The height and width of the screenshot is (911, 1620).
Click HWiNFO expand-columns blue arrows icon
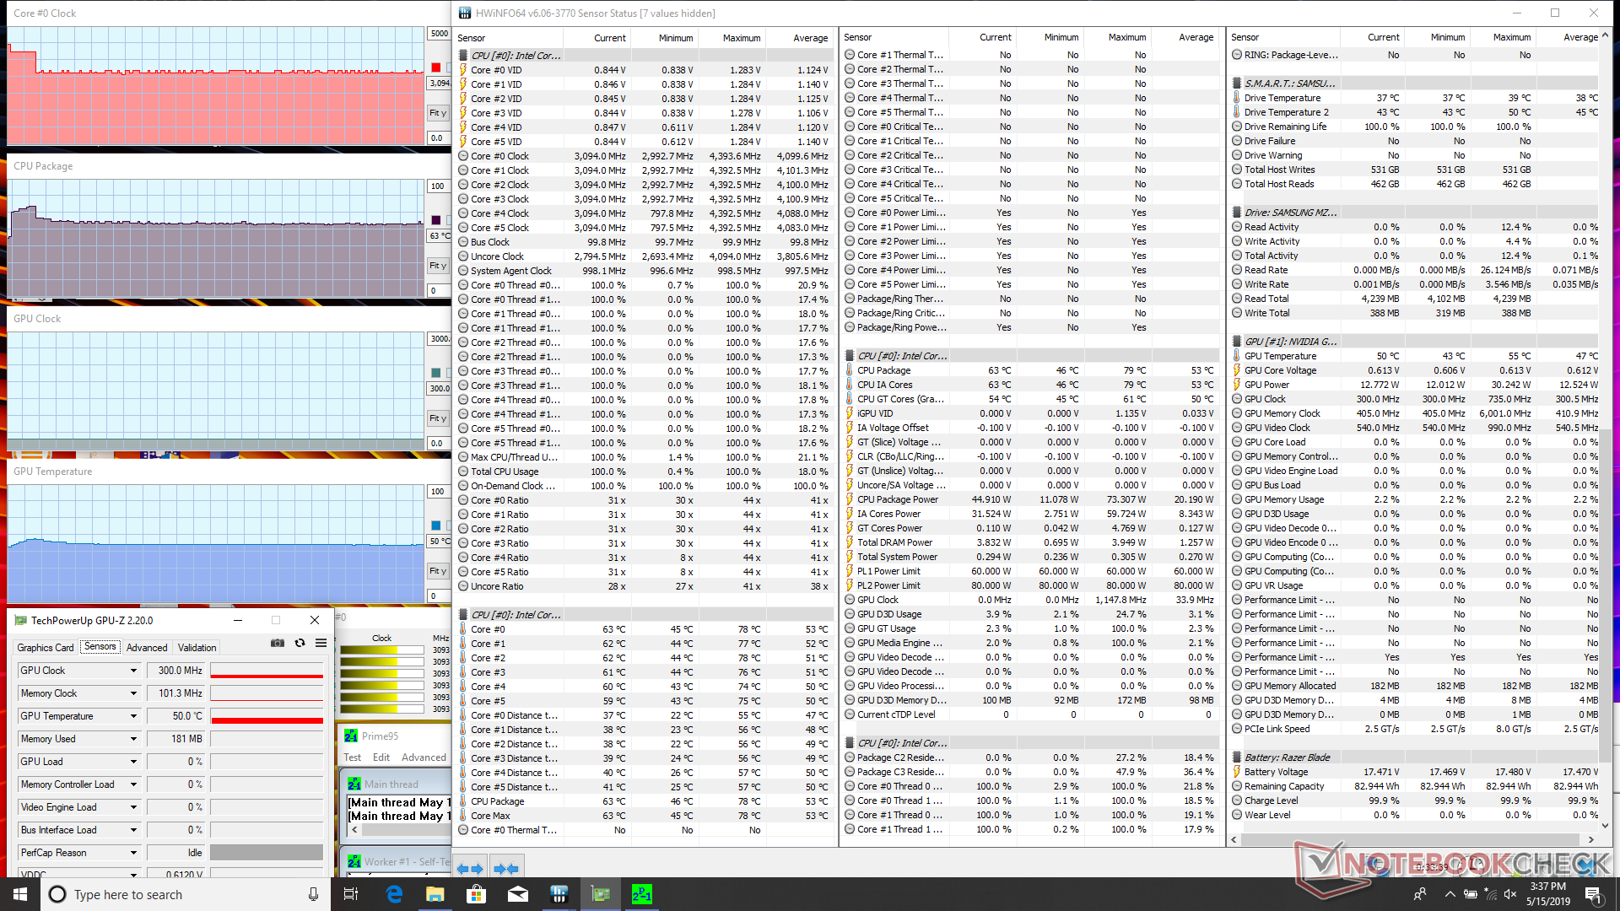coord(470,868)
